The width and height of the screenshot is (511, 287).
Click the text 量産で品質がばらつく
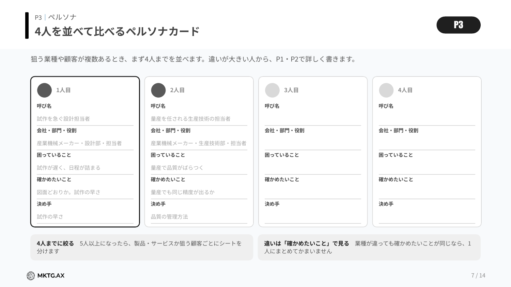pos(177,168)
